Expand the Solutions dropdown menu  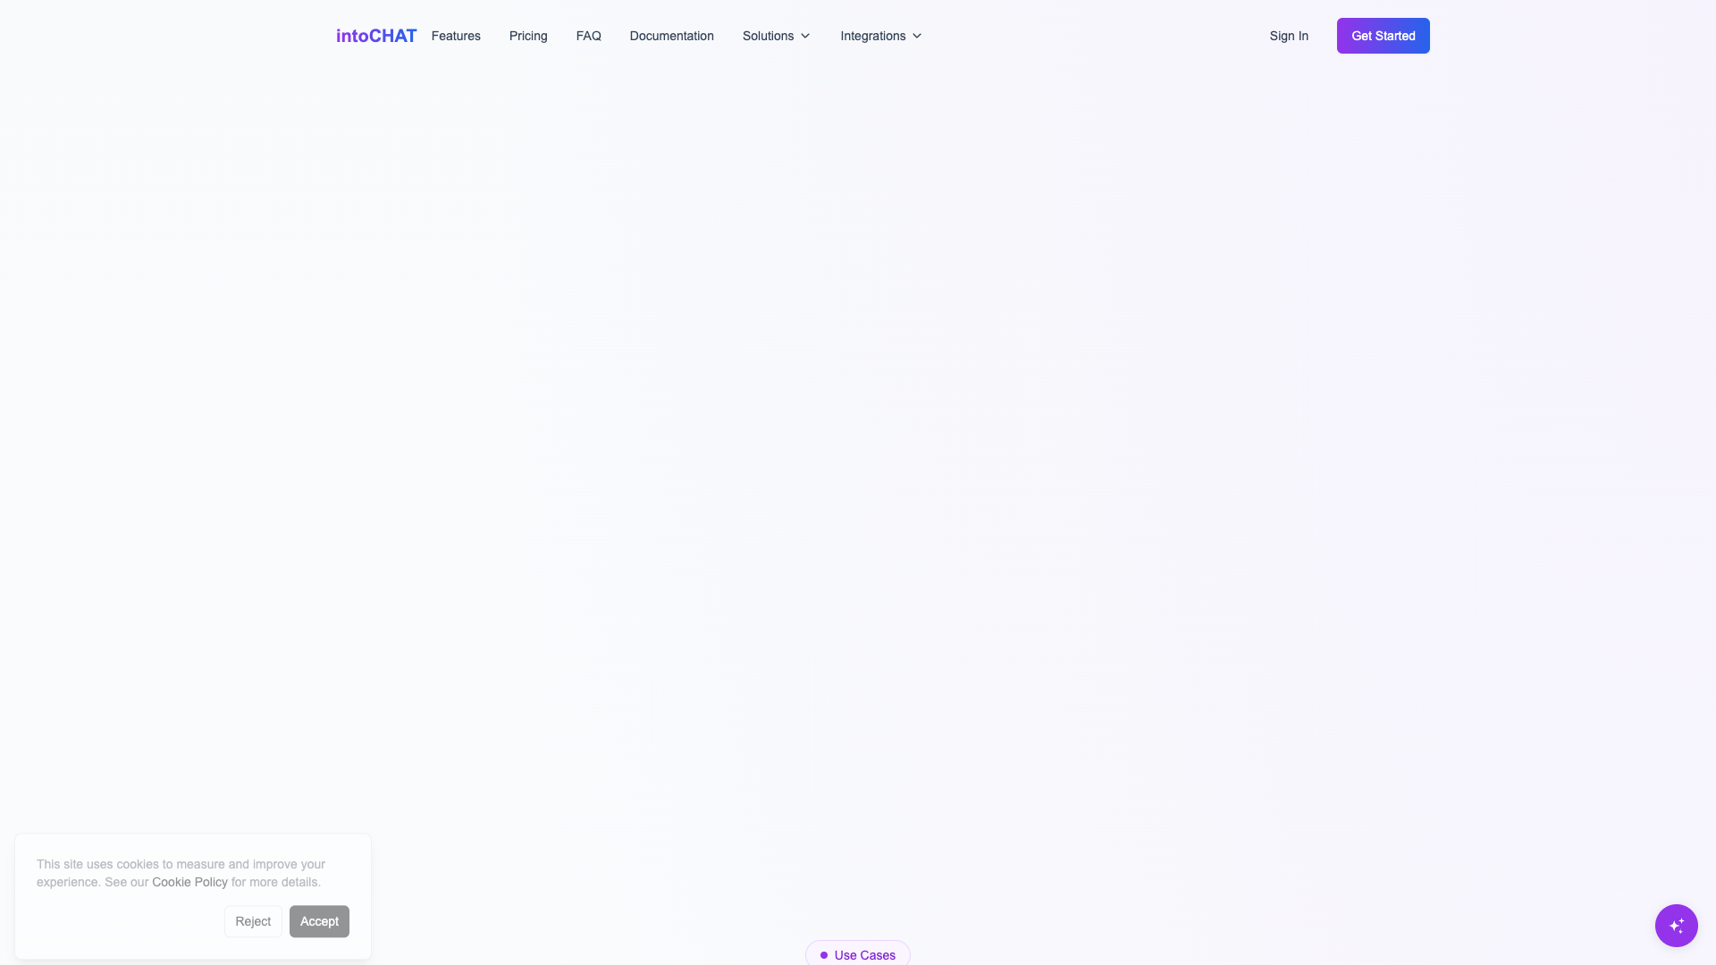tap(776, 36)
